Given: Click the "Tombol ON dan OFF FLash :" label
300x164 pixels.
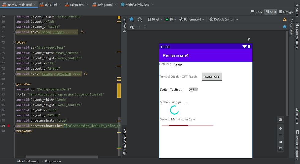Looking at the screenshot, I should [x=179, y=77].
